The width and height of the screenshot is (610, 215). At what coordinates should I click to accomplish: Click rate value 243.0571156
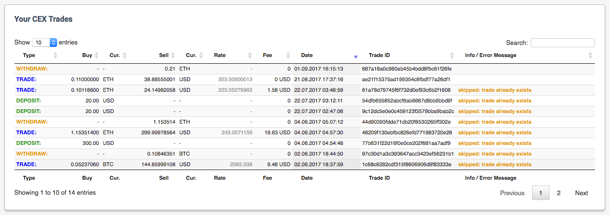coord(237,132)
